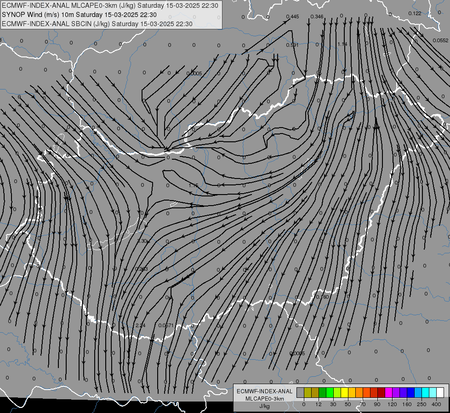Image resolution: width=450 pixels, height=413 pixels.
Task: Select the SYNOP Wind 10m title line
Action: [79, 15]
